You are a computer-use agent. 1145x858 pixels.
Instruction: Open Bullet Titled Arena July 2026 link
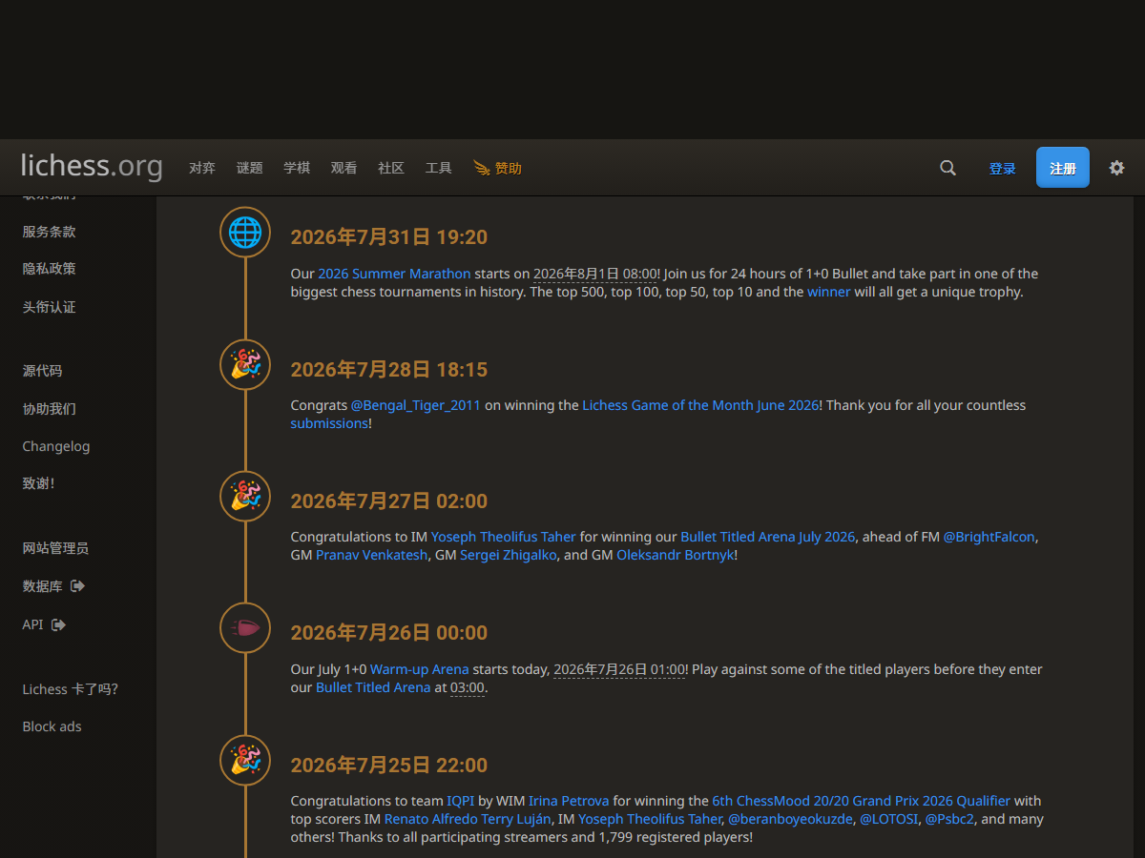(x=768, y=537)
